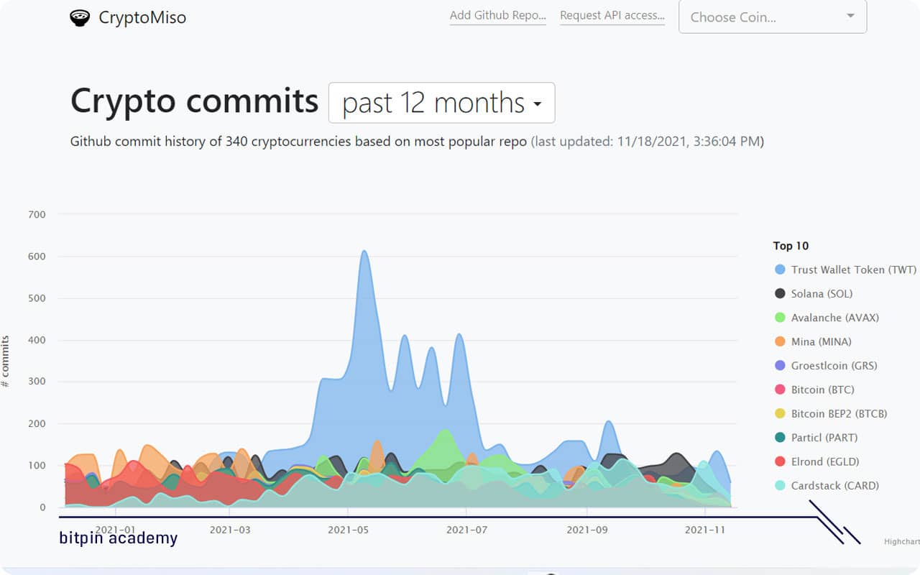Click the 2021-09 x-axis label
The width and height of the screenshot is (920, 575).
[x=586, y=530]
